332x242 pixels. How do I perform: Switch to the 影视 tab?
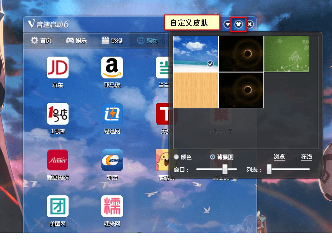coord(112,40)
